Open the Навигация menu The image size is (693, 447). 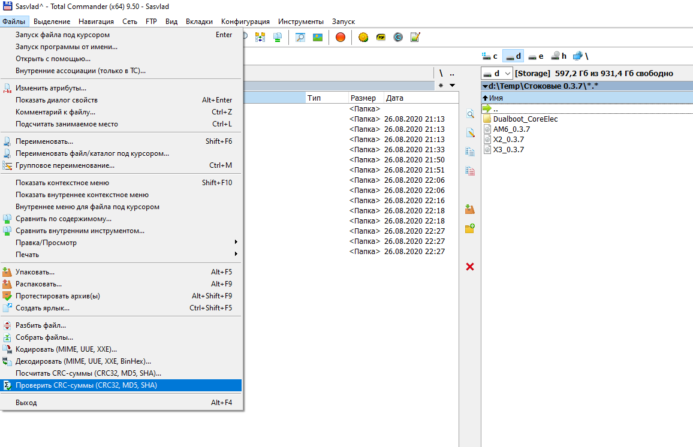pyautogui.click(x=96, y=21)
